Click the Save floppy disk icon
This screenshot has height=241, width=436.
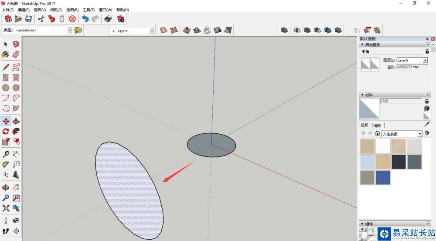(28, 19)
